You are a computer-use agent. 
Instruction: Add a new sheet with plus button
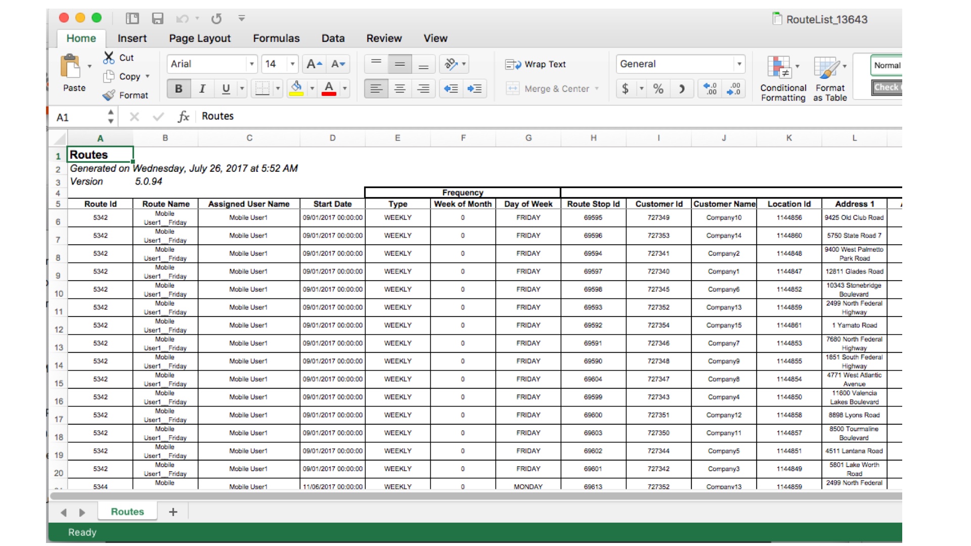pyautogui.click(x=173, y=512)
